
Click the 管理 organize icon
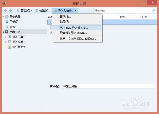(x=17, y=10)
